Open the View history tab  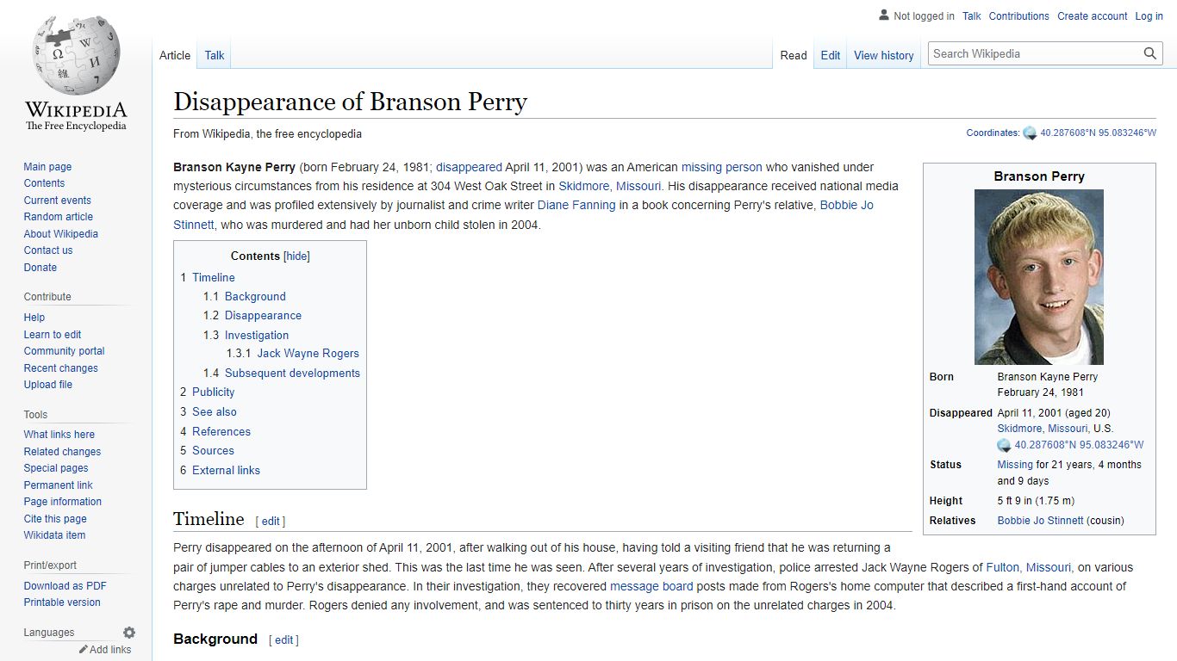pos(884,55)
